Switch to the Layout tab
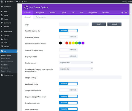 (x=63, y=12)
